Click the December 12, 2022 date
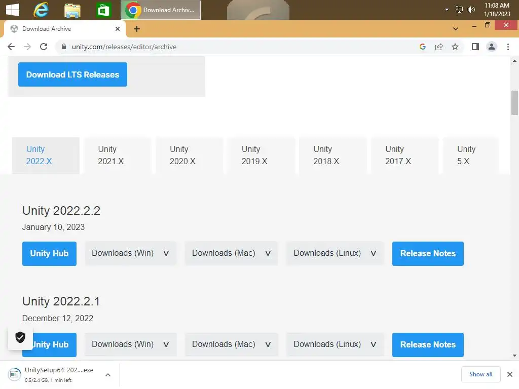 [x=58, y=318]
